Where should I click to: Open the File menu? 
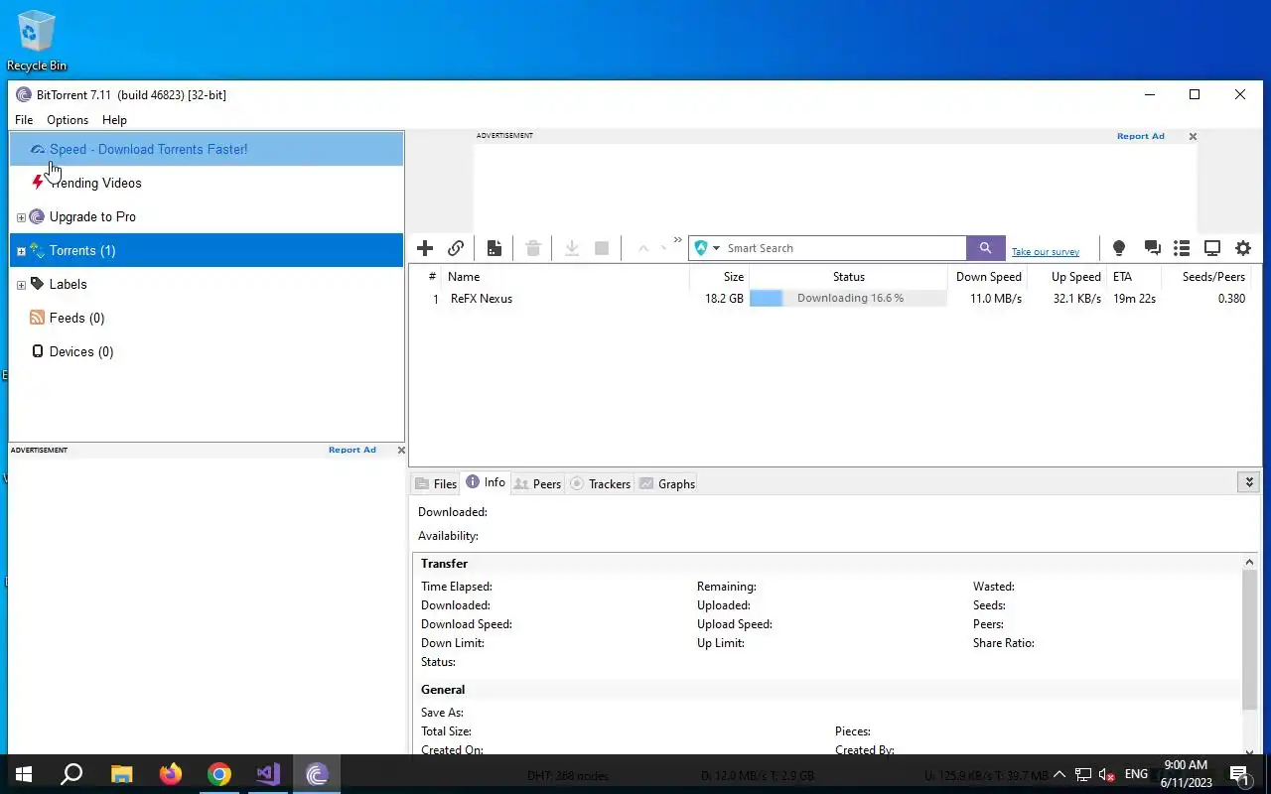tap(24, 120)
